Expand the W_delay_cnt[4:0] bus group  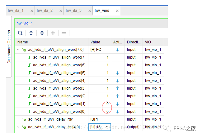coord(18,127)
